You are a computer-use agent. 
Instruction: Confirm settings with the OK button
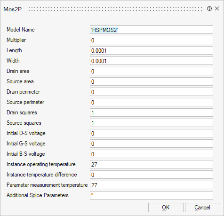click(x=166, y=208)
